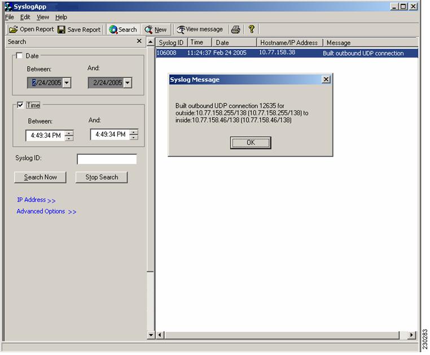Screen dimensions: 430x355
Task: Open the Edit menu
Action: pos(25,17)
